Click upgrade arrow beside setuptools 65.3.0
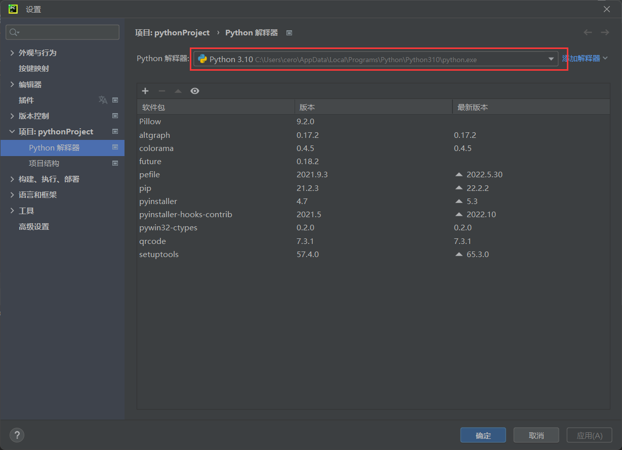The height and width of the screenshot is (450, 622). tap(459, 254)
